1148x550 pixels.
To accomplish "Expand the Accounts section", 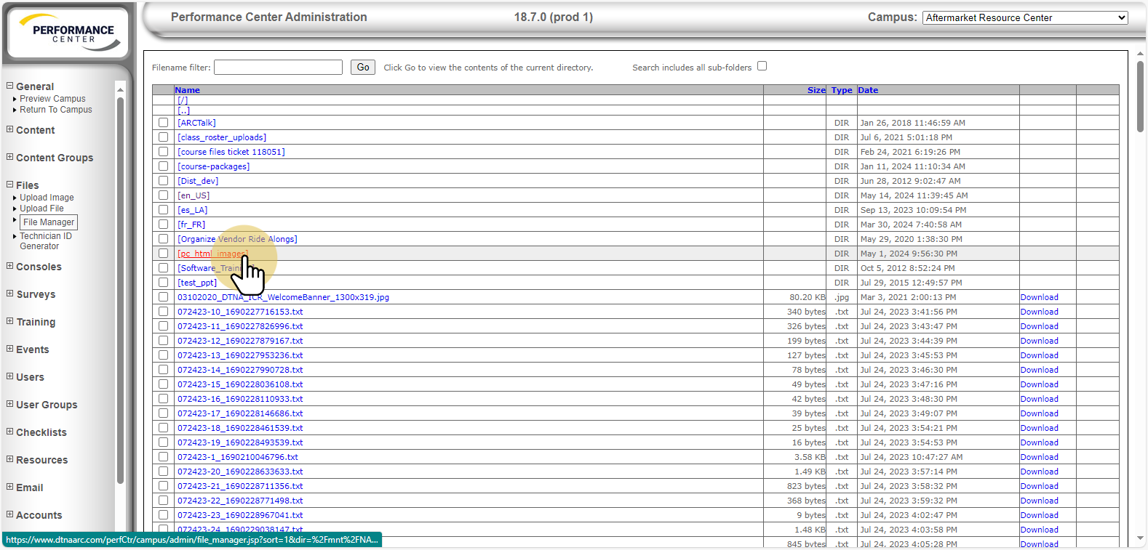I will point(10,515).
